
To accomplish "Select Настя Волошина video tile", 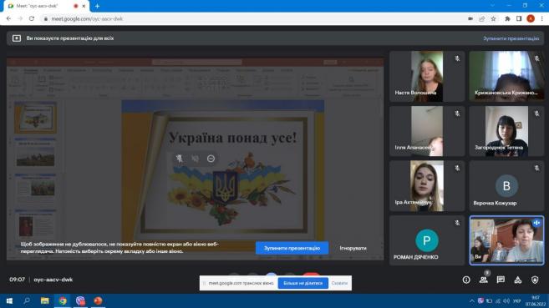I will (427, 76).
